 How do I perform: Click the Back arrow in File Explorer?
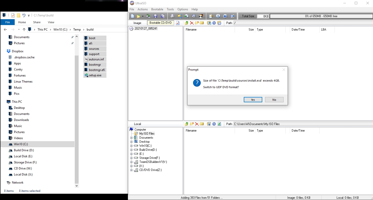click(x=5, y=30)
